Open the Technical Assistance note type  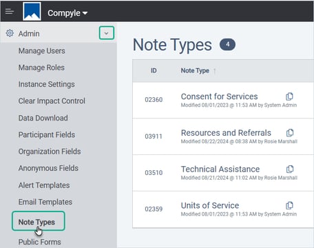220,169
